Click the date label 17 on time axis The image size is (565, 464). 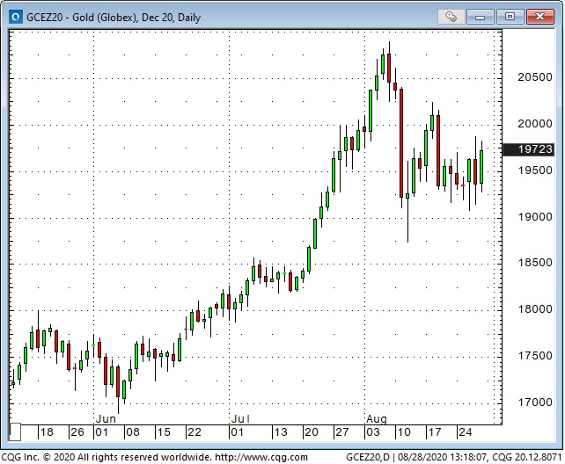tap(435, 432)
